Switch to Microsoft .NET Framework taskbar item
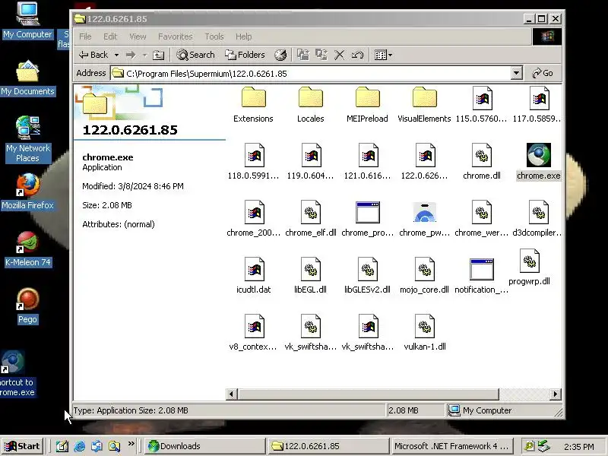Image resolution: width=608 pixels, height=456 pixels. pyautogui.click(x=451, y=446)
